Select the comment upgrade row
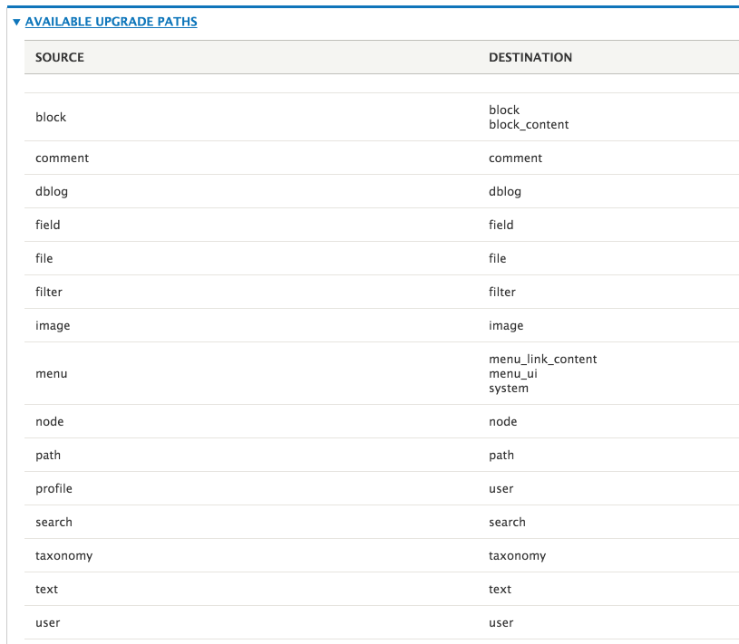This screenshot has height=644, width=739. pyautogui.click(x=62, y=158)
